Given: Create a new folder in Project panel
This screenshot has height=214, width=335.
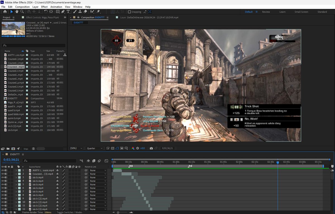Looking at the screenshot, I should pyautogui.click(x=8, y=149).
